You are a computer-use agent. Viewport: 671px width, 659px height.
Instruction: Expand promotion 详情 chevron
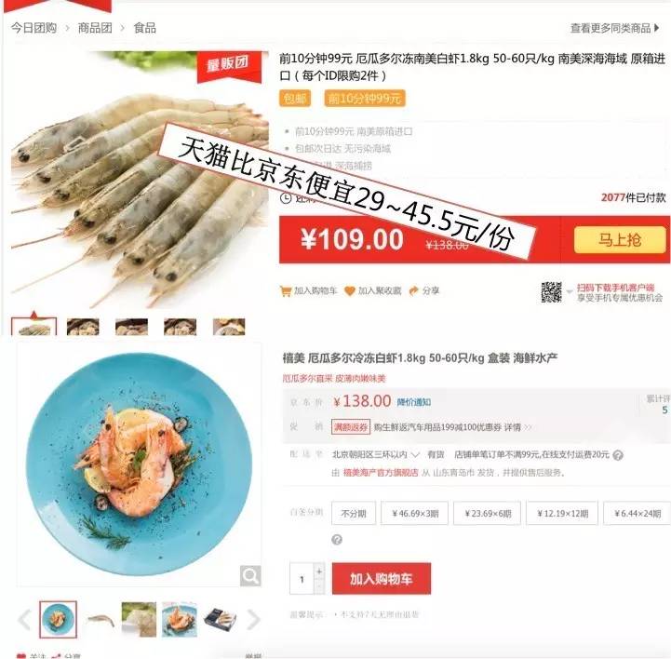pos(528,427)
